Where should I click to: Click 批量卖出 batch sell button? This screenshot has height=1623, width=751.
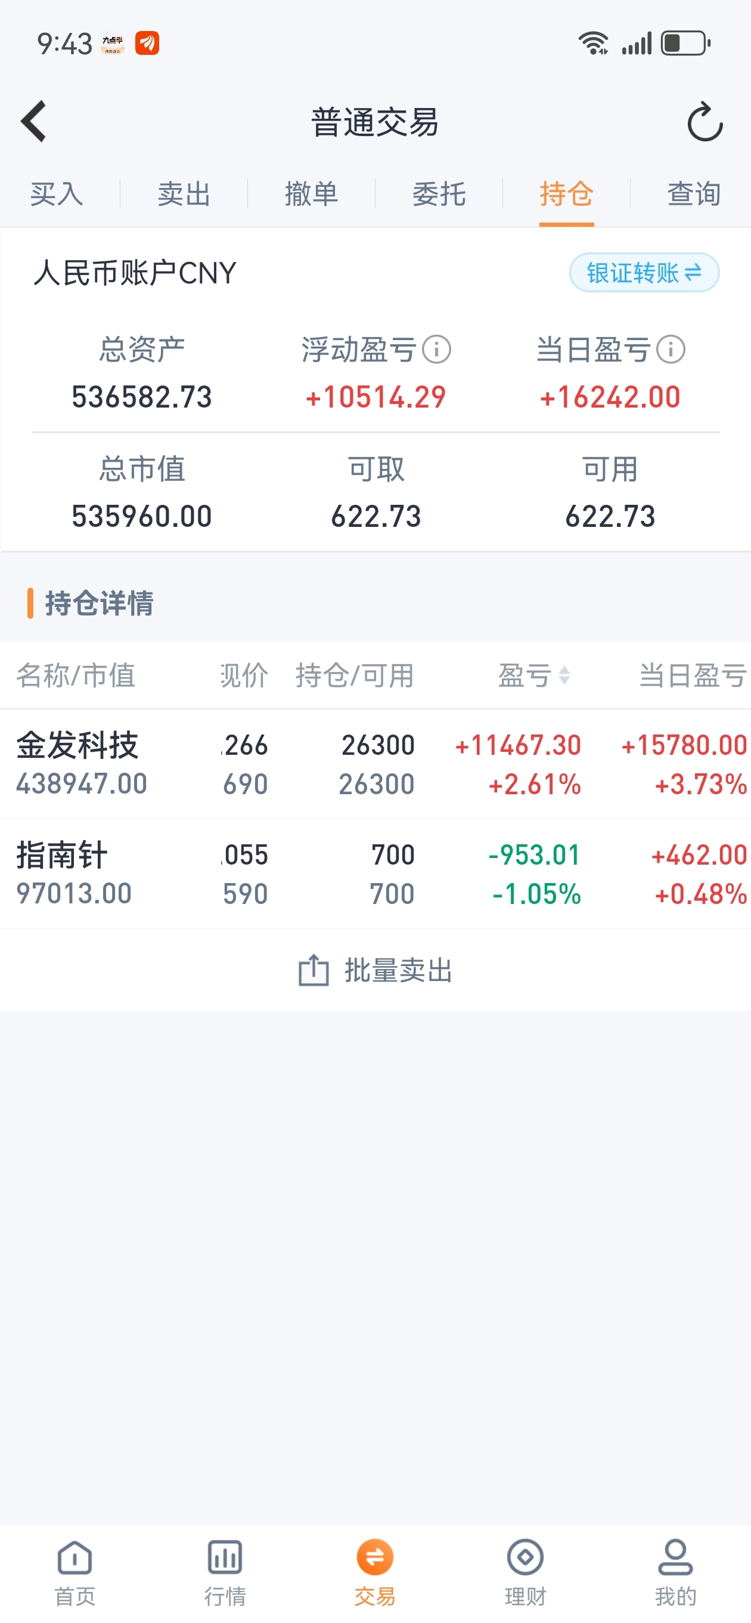pyautogui.click(x=375, y=970)
